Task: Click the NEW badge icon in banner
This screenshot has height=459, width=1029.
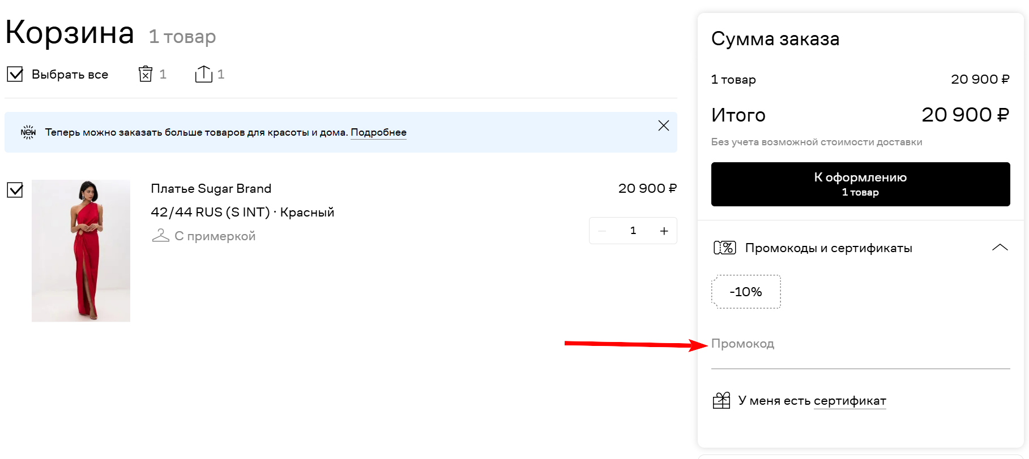Action: [x=28, y=132]
